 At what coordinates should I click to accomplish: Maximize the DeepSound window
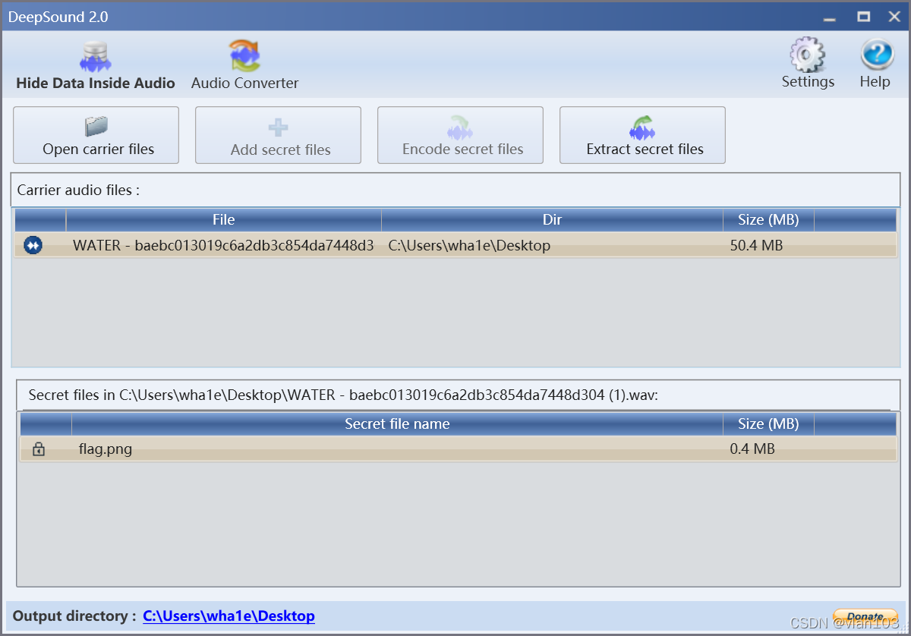[863, 16]
